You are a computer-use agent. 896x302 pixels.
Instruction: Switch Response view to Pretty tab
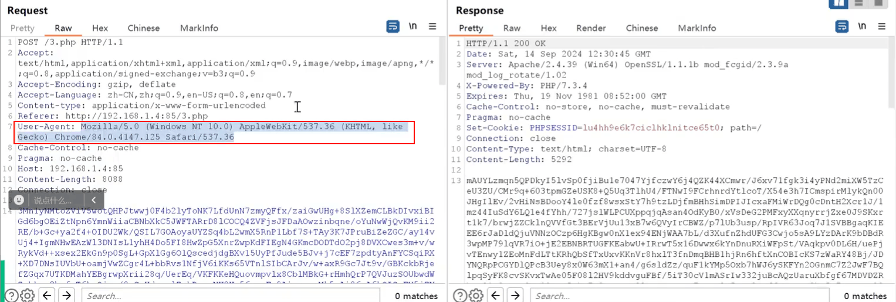pyautogui.click(x=471, y=28)
